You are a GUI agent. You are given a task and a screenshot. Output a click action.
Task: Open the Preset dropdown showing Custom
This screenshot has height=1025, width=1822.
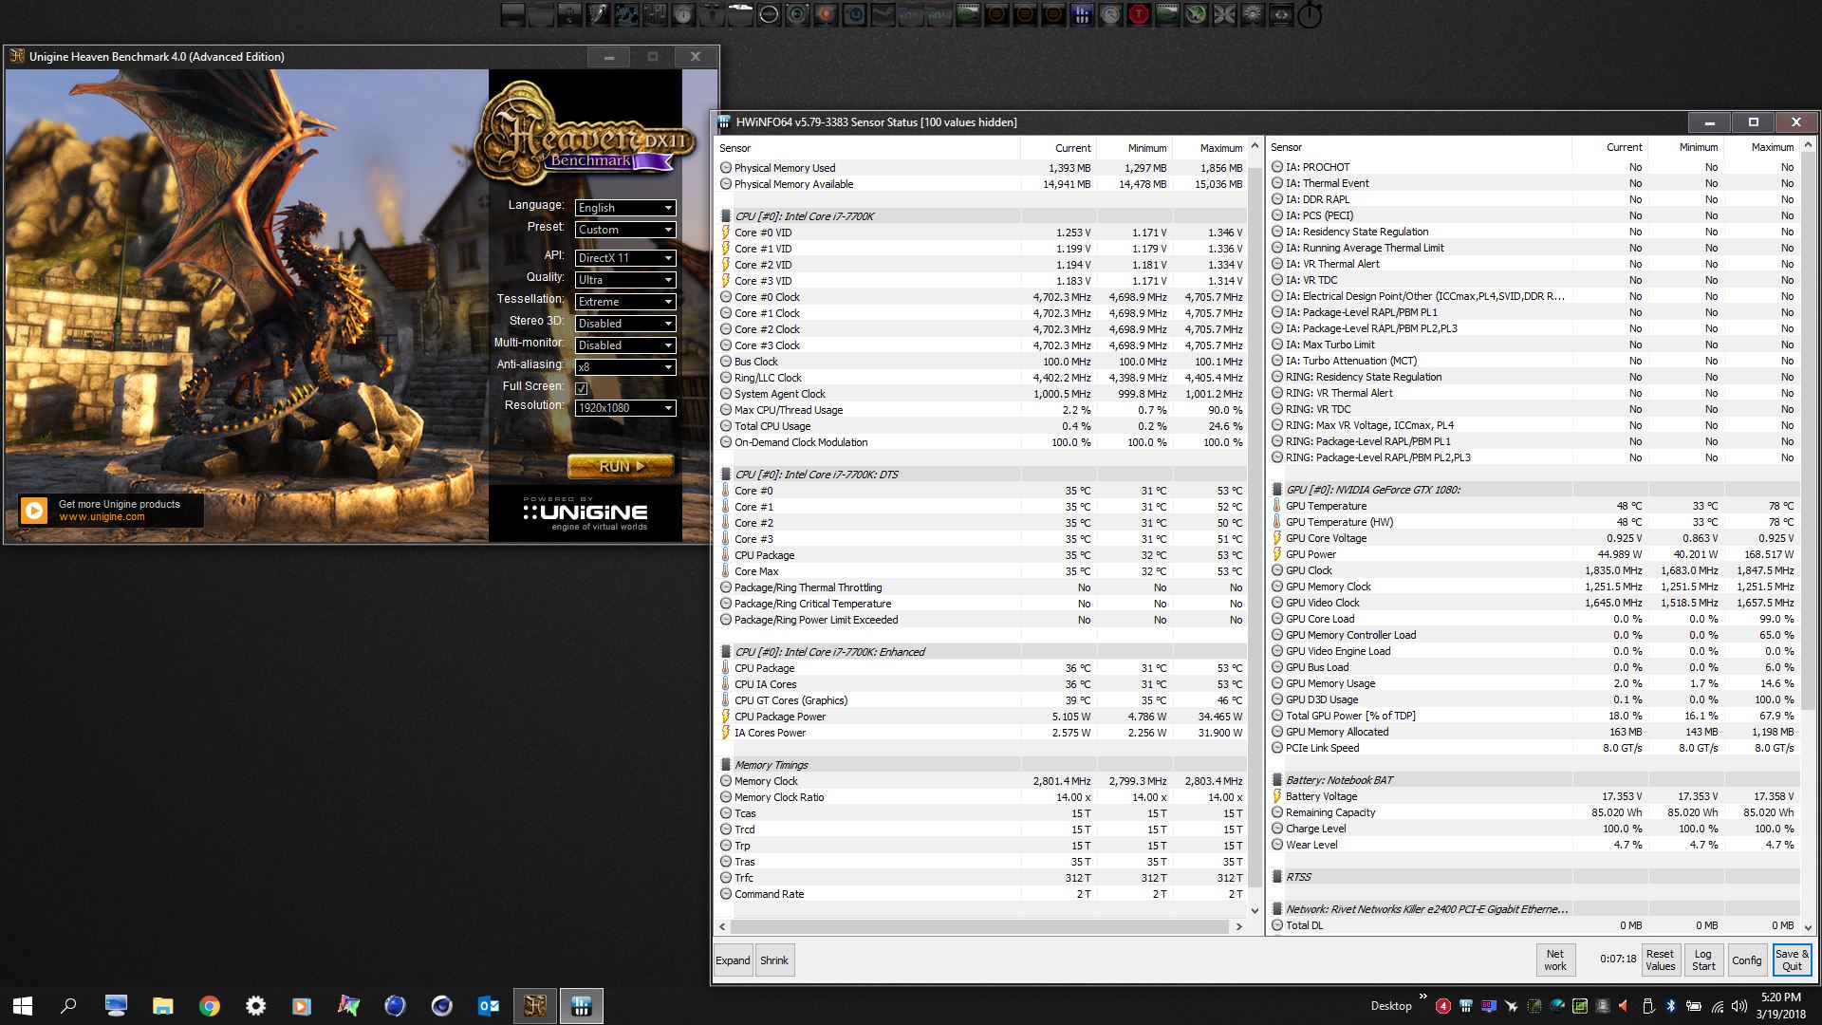(x=625, y=230)
